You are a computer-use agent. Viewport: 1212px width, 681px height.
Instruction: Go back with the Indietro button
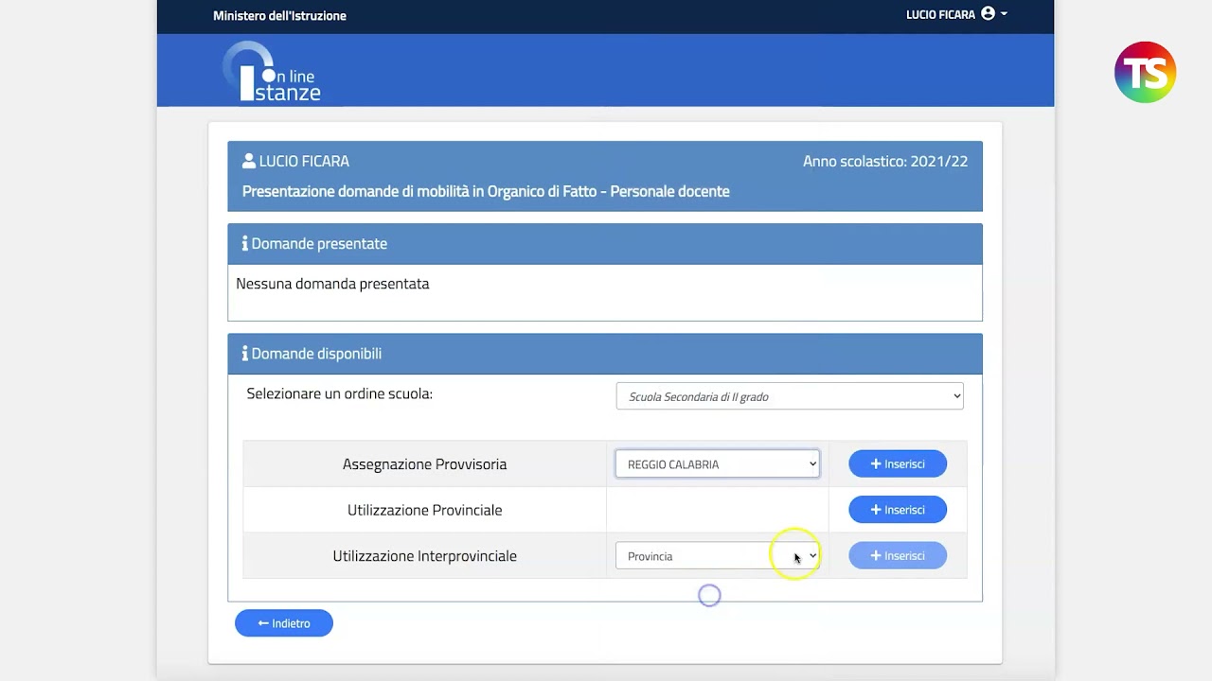(x=284, y=623)
